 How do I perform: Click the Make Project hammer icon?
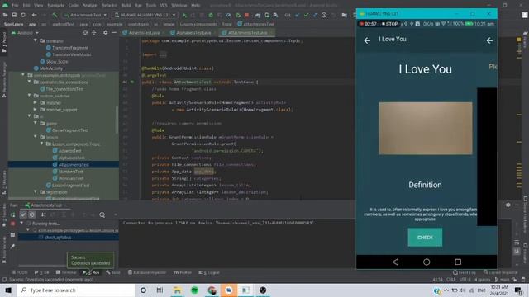click(55, 15)
